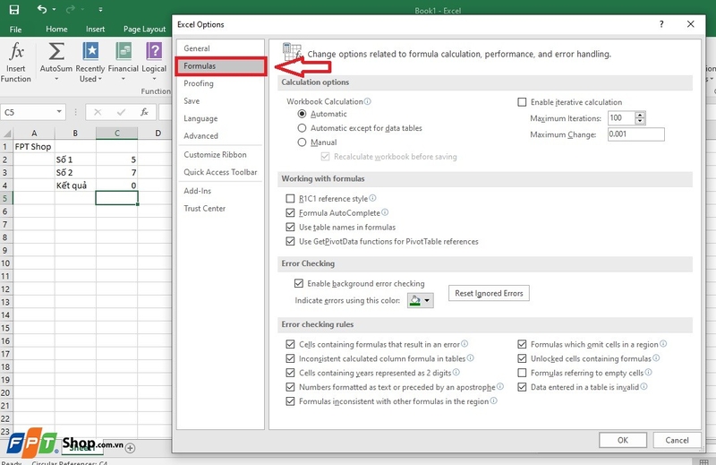Select the Automatic calculation radio button

[302, 114]
